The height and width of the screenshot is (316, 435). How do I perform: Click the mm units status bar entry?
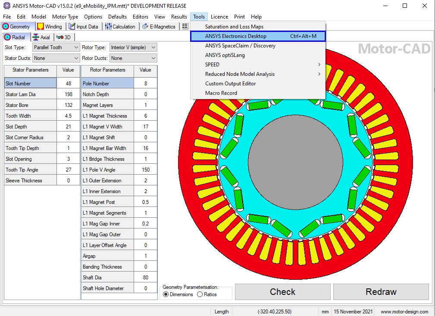click(x=325, y=312)
